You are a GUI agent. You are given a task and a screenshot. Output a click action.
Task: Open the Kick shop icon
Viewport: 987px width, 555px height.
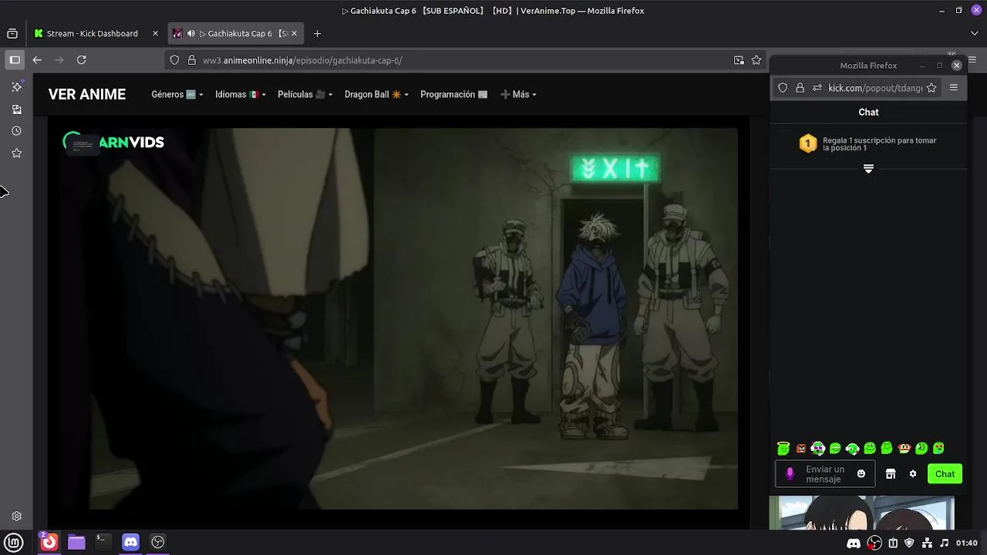pos(891,474)
